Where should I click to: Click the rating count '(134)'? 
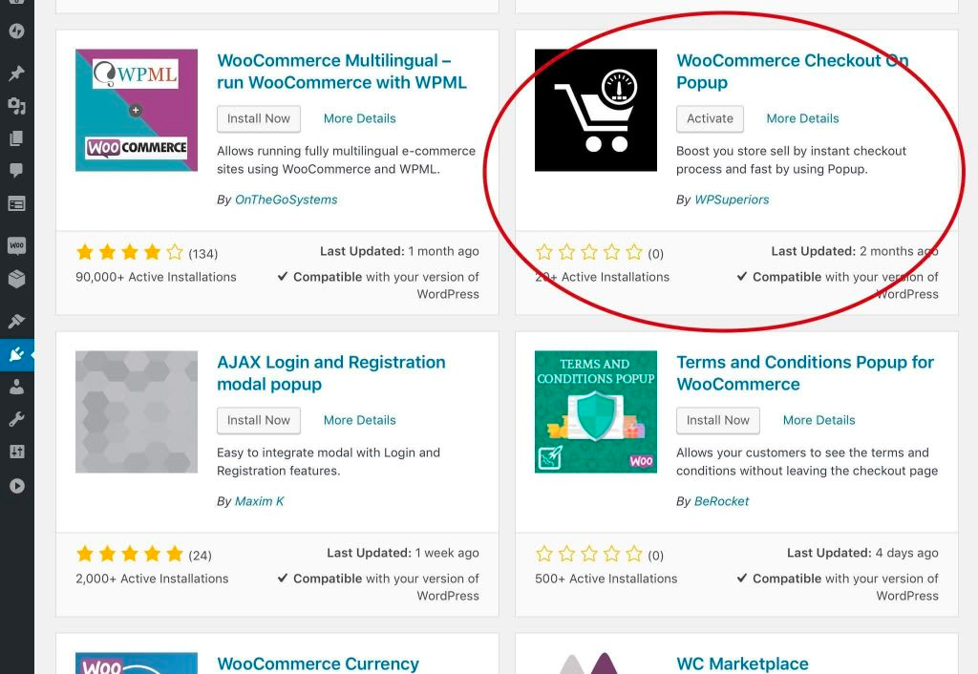pyautogui.click(x=203, y=254)
